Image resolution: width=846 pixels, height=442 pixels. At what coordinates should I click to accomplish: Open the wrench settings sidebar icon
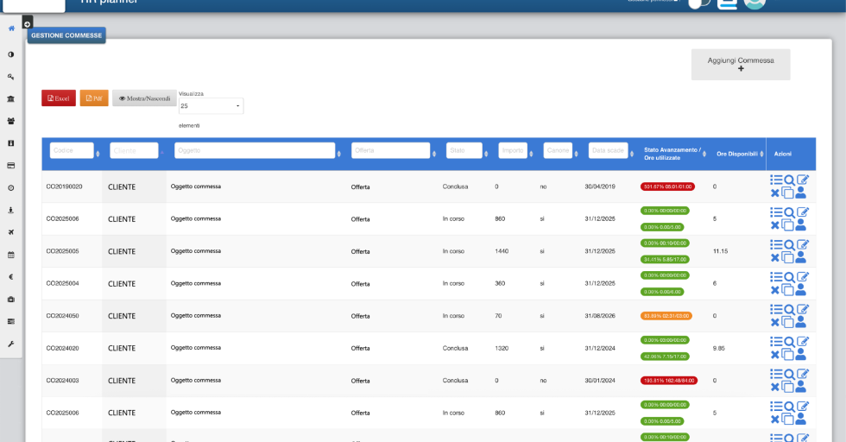[x=10, y=344]
